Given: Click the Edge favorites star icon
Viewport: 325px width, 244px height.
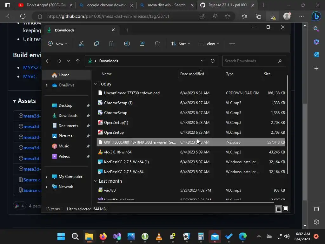Looking at the screenshot, I should [228, 16].
